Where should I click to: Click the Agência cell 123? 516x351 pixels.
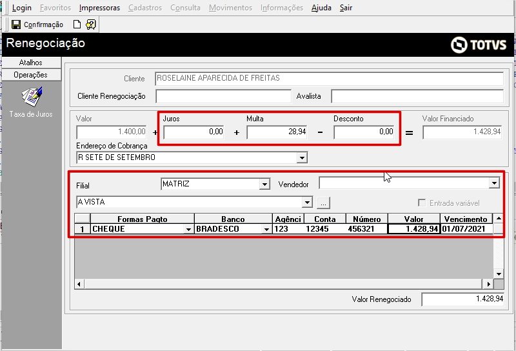(x=288, y=229)
